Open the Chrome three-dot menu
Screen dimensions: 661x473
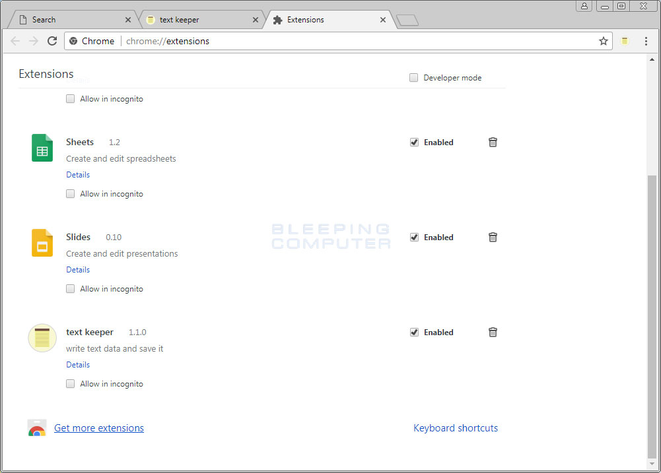[x=646, y=41]
